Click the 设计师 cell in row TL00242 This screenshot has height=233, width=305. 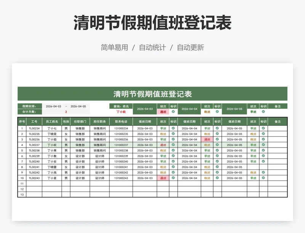point(100,173)
